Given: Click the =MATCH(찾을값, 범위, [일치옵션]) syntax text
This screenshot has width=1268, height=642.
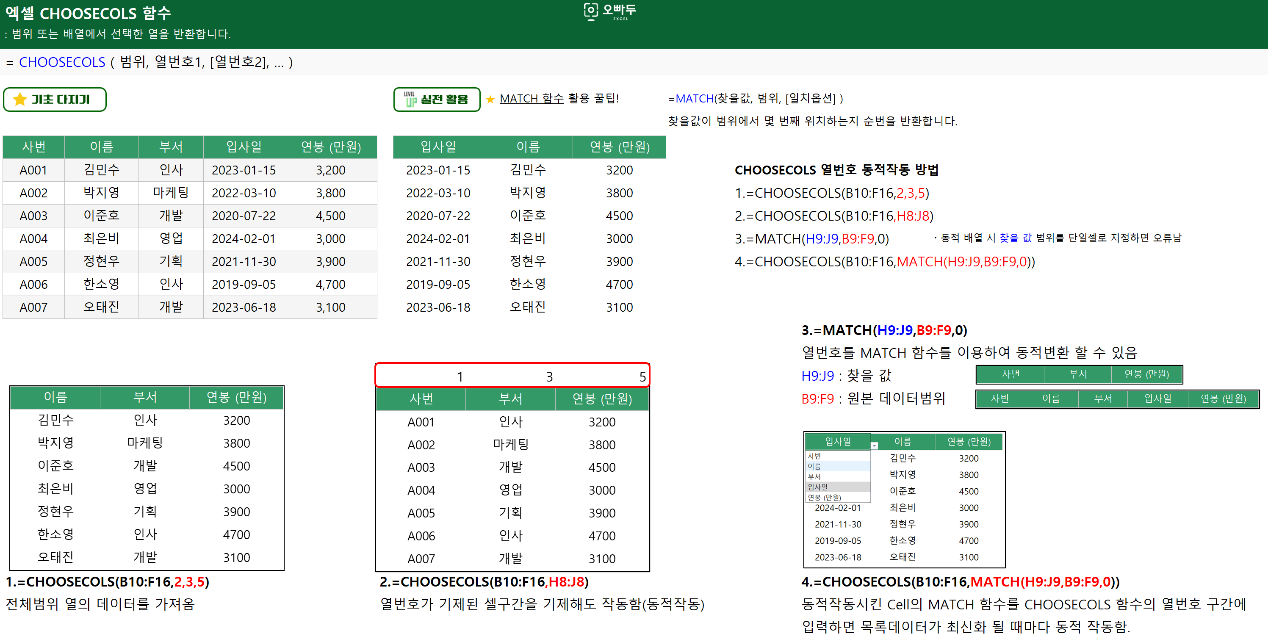Looking at the screenshot, I should point(756,99).
